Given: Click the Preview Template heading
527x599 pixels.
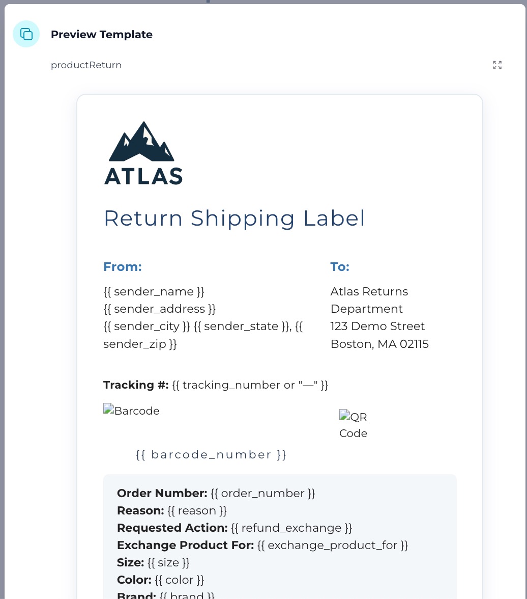Looking at the screenshot, I should click(102, 35).
